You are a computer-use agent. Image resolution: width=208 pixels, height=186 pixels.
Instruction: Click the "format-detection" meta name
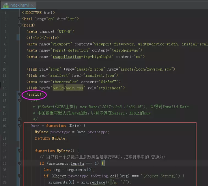point(70,50)
